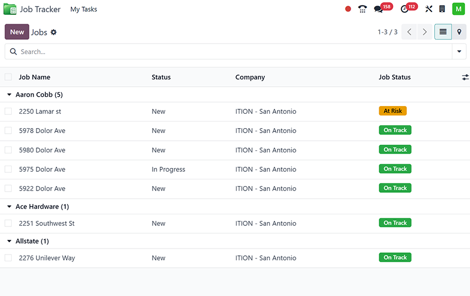Viewport: 470px width, 296px height.
Task: Open the My Tasks menu
Action: (x=83, y=9)
